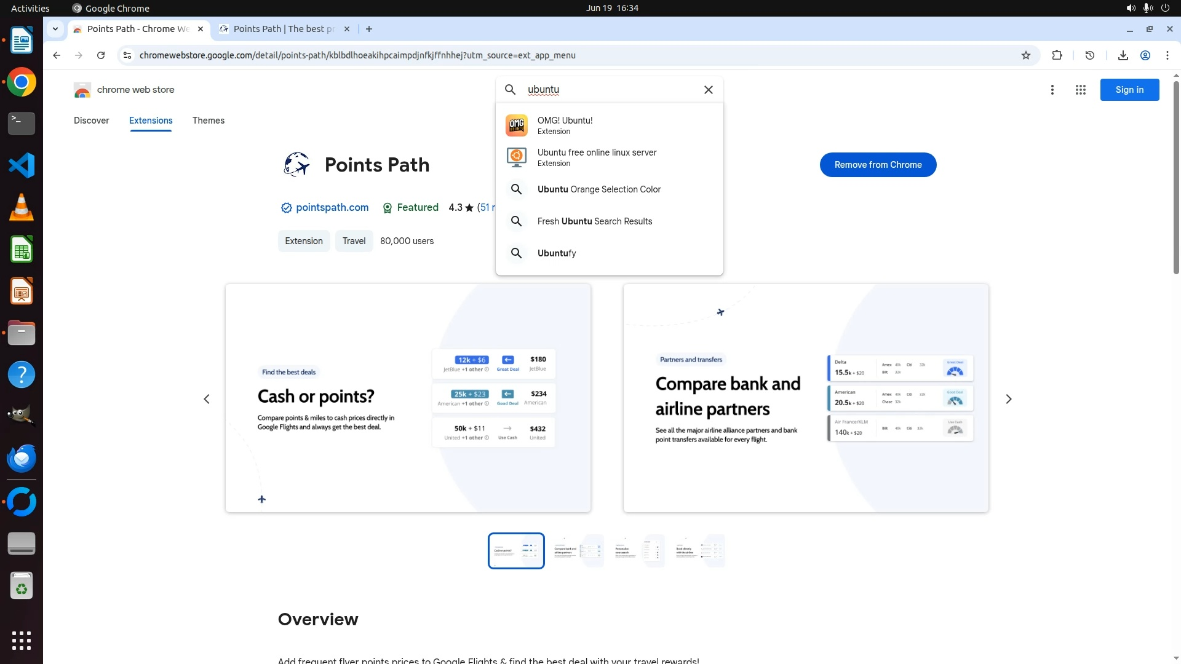1181x664 pixels.
Task: Open the Extensions puzzle icon
Action: pyautogui.click(x=1057, y=55)
